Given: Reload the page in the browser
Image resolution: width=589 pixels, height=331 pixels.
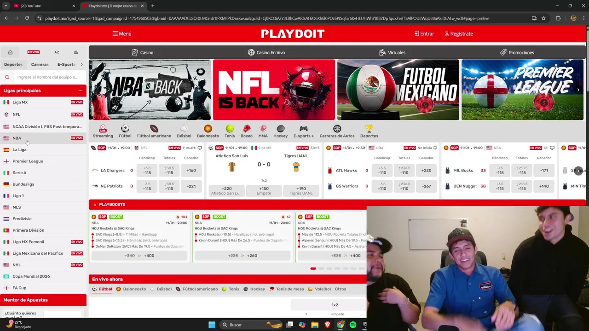Looking at the screenshot, I should tap(27, 18).
